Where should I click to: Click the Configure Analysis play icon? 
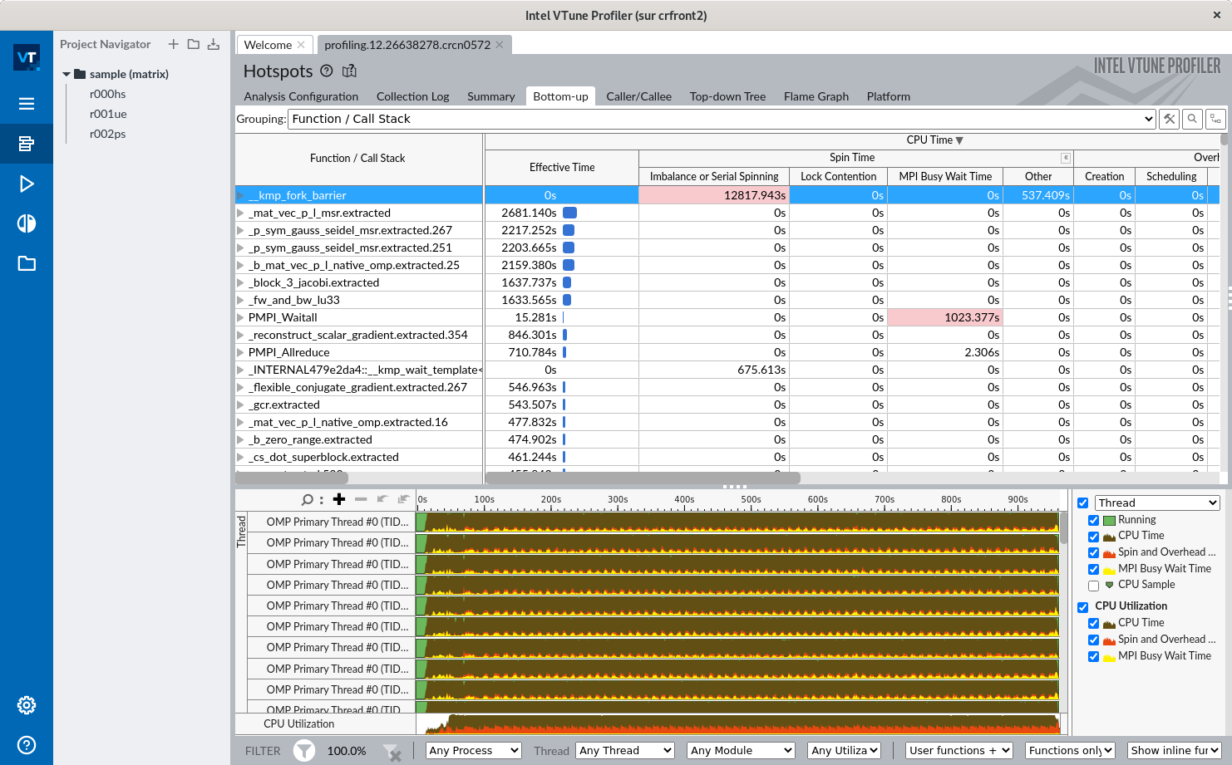tap(27, 184)
